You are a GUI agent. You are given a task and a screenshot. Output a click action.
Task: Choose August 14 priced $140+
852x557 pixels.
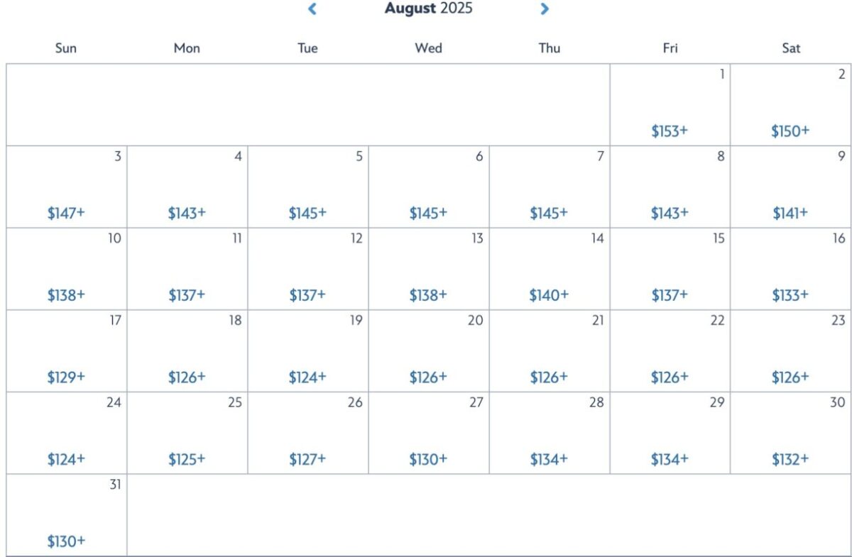[x=549, y=270]
